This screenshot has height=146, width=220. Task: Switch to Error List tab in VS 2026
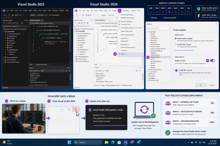(97, 85)
